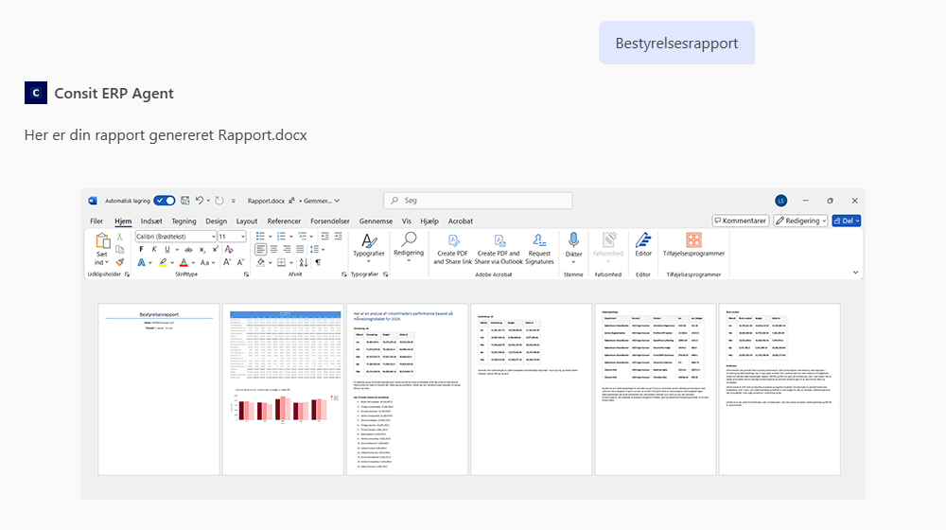Align text left icon

[x=261, y=249]
